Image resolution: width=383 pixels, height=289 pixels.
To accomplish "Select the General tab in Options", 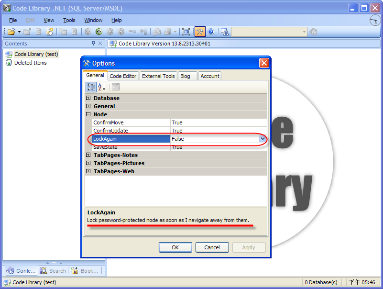I will click(95, 75).
